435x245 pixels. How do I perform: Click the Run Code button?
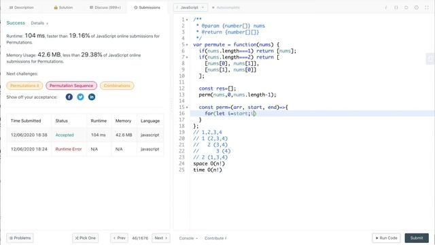pyautogui.click(x=386, y=238)
